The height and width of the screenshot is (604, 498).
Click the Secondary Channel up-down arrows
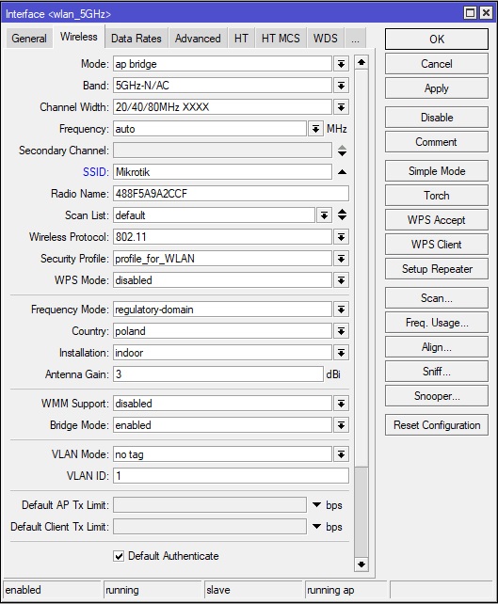[x=342, y=151]
